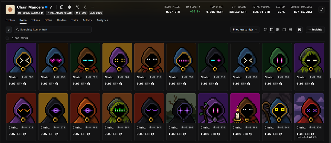Click the 338.19 ETH 24H volume stat
This screenshot has width=331, height=143.
click(x=237, y=12)
